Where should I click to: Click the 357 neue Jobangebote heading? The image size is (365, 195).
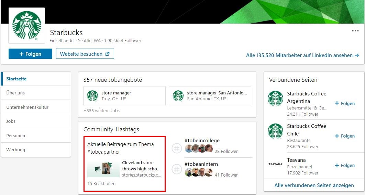click(x=113, y=80)
